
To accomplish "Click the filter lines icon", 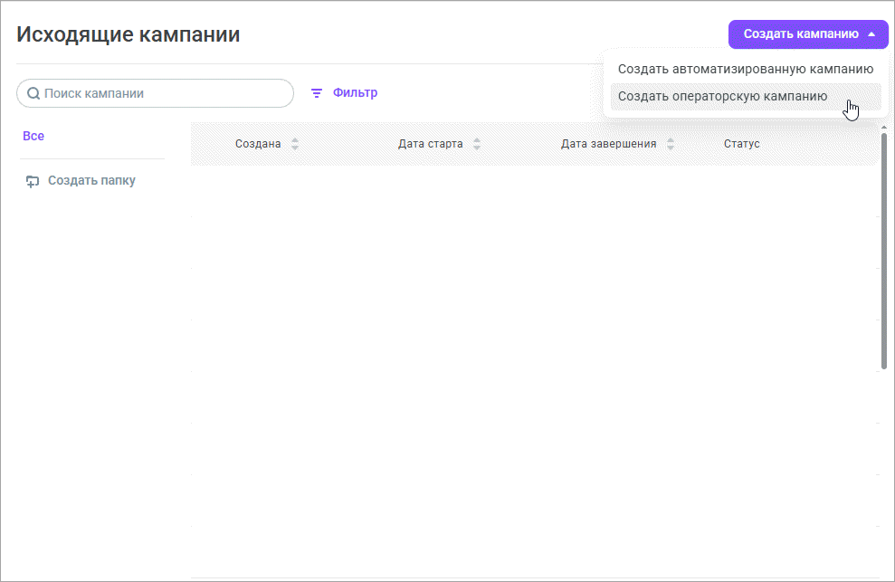I will (x=317, y=93).
